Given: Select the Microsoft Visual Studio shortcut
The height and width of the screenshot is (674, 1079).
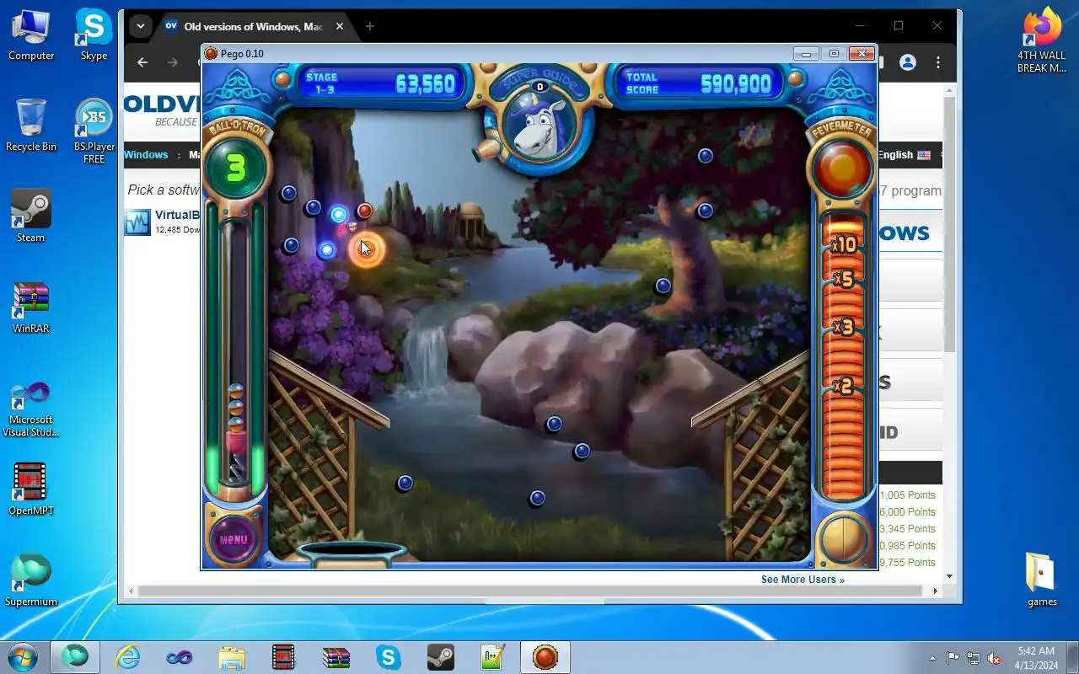Looking at the screenshot, I should [x=31, y=409].
